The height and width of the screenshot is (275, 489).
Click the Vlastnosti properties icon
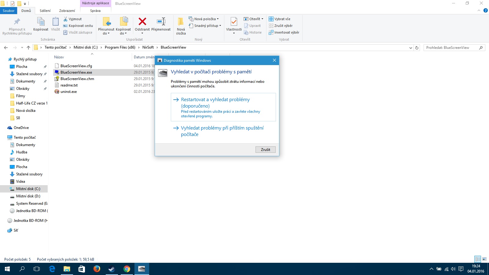point(234,22)
